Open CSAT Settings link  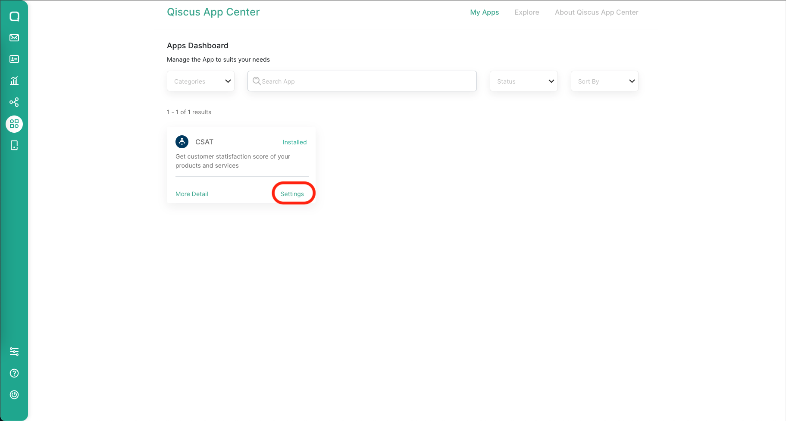tap(292, 194)
